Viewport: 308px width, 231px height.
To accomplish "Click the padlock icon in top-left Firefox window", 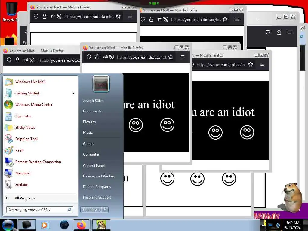I will [45, 17].
